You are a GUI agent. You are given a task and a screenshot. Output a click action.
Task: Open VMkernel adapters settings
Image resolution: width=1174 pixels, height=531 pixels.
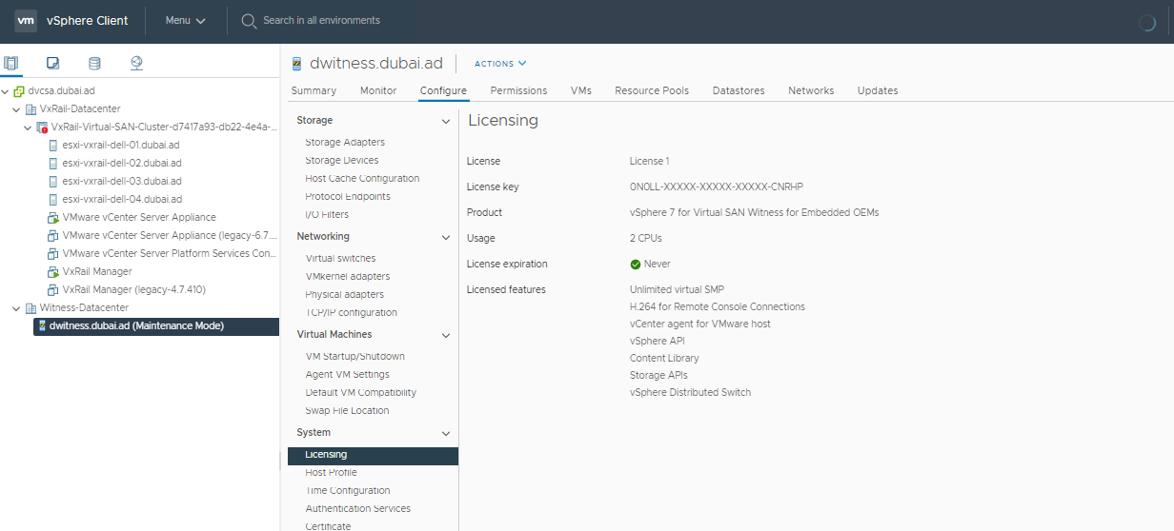(x=348, y=277)
